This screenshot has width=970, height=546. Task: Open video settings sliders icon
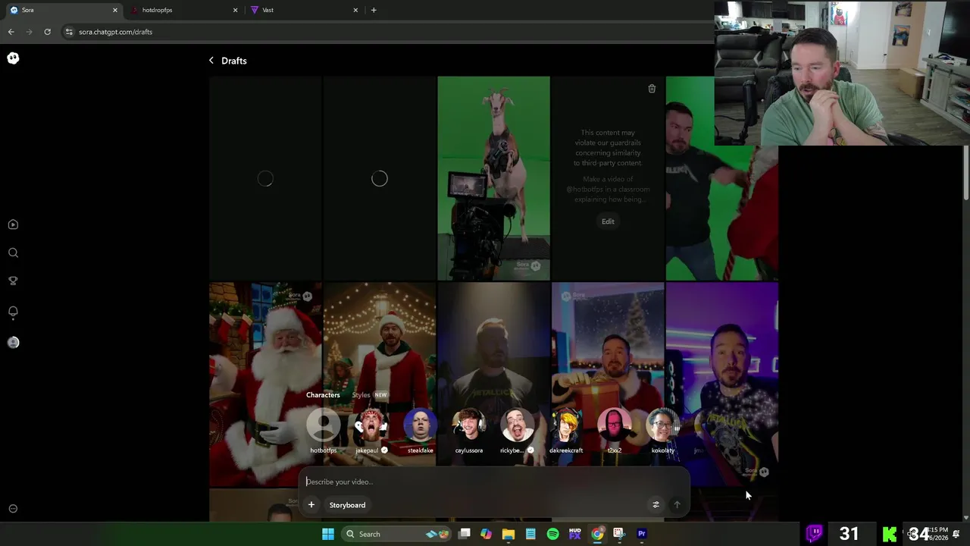(x=656, y=505)
